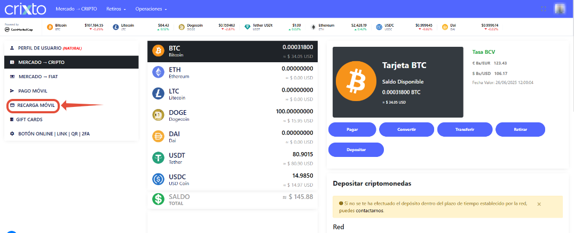The height and width of the screenshot is (233, 574).
Task: Open Mercado → Fiat sidebar item
Action: tap(72, 77)
